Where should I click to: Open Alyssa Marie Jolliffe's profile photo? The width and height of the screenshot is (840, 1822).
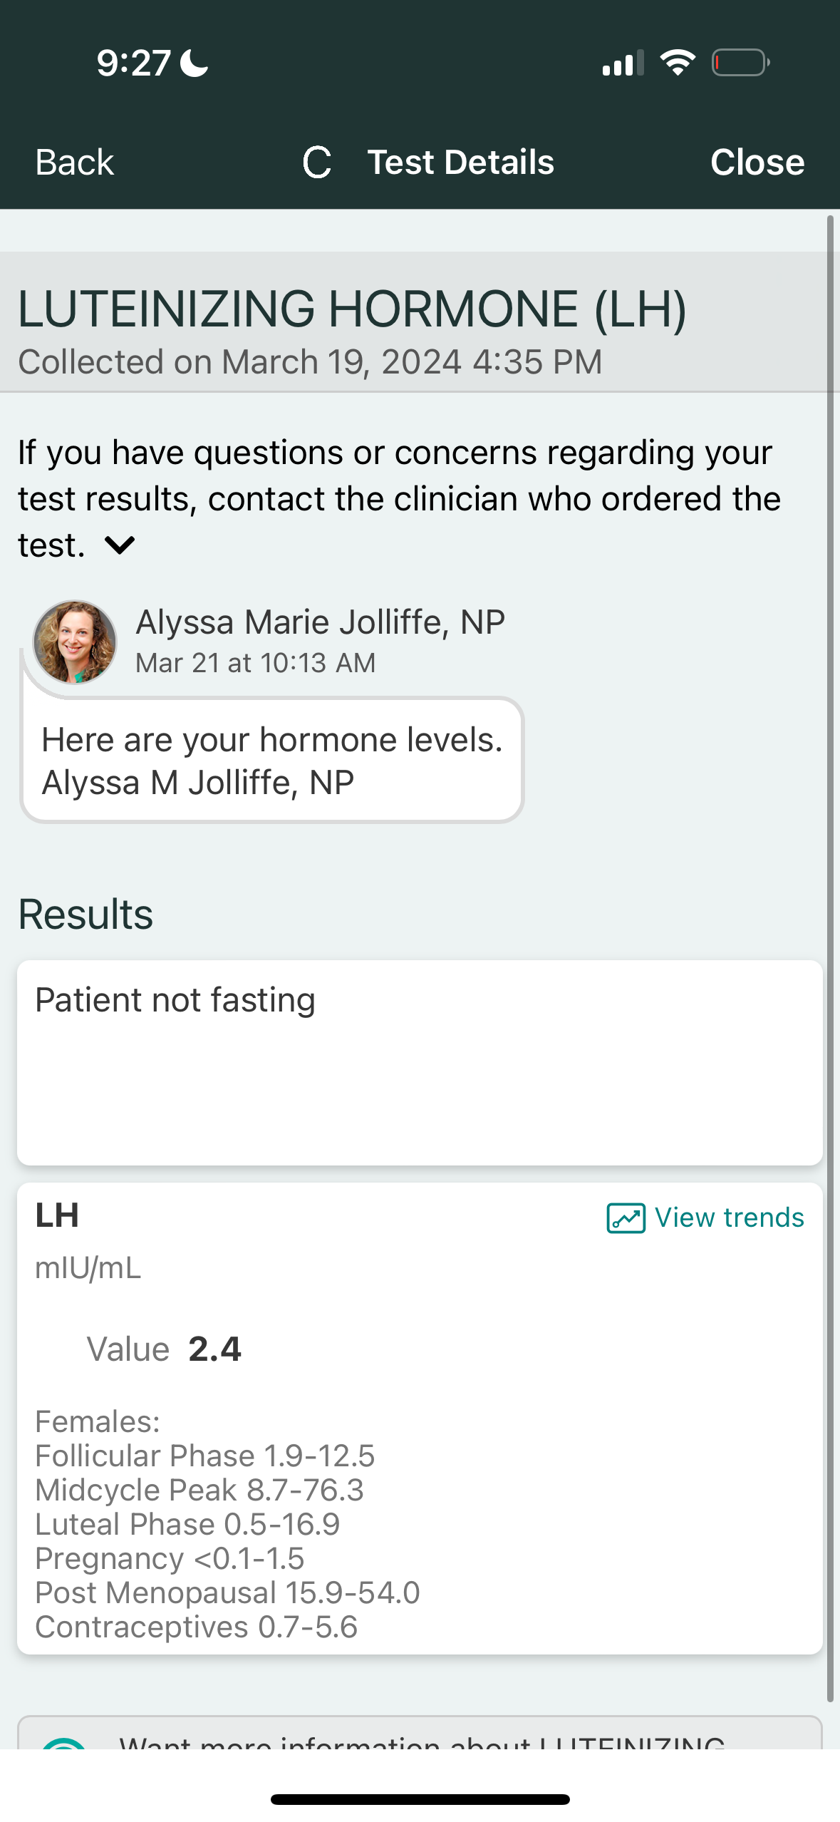pyautogui.click(x=75, y=642)
